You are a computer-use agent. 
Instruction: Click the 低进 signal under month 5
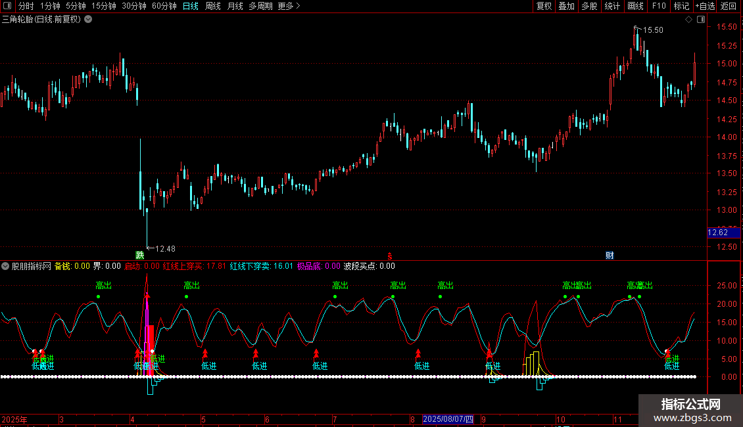pyautogui.click(x=209, y=366)
